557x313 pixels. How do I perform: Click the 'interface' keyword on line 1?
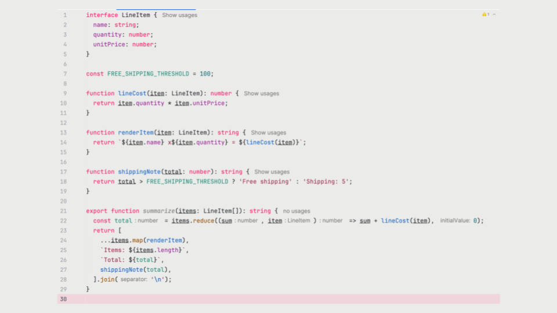click(102, 15)
